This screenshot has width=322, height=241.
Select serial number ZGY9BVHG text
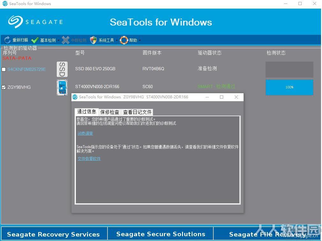19,87
